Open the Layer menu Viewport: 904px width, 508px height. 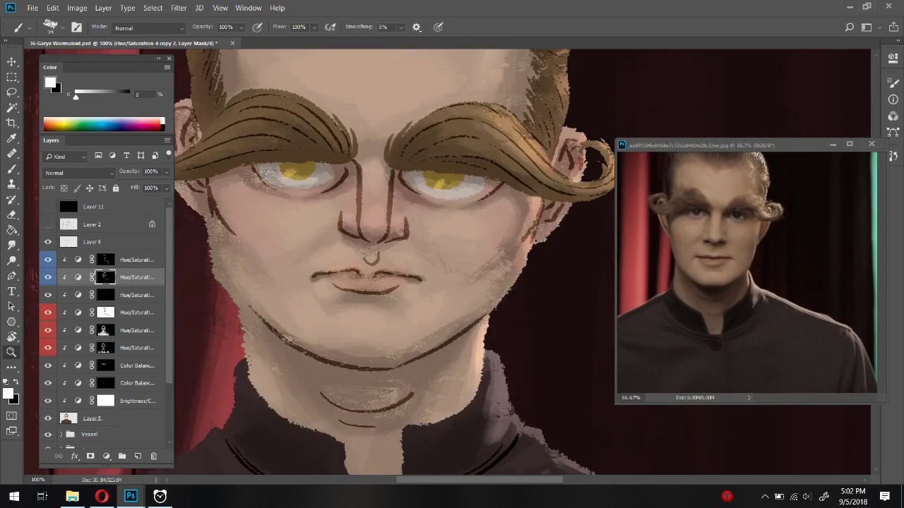point(103,8)
